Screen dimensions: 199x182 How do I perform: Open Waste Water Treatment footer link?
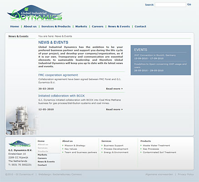pyautogui.click(x=156, y=146)
